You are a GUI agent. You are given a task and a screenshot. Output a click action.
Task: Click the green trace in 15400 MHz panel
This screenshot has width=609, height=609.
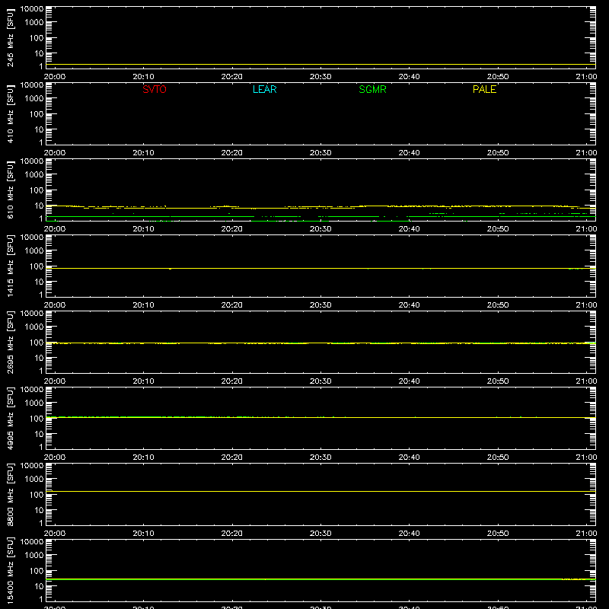(x=320, y=579)
